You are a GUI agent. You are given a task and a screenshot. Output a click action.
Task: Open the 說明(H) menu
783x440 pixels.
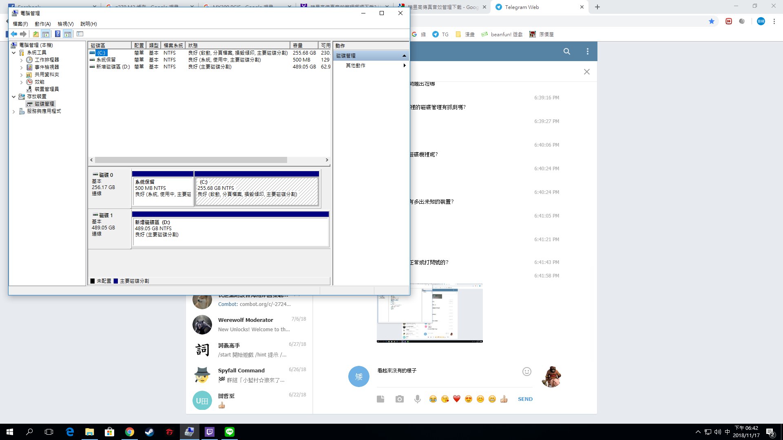[x=88, y=24]
